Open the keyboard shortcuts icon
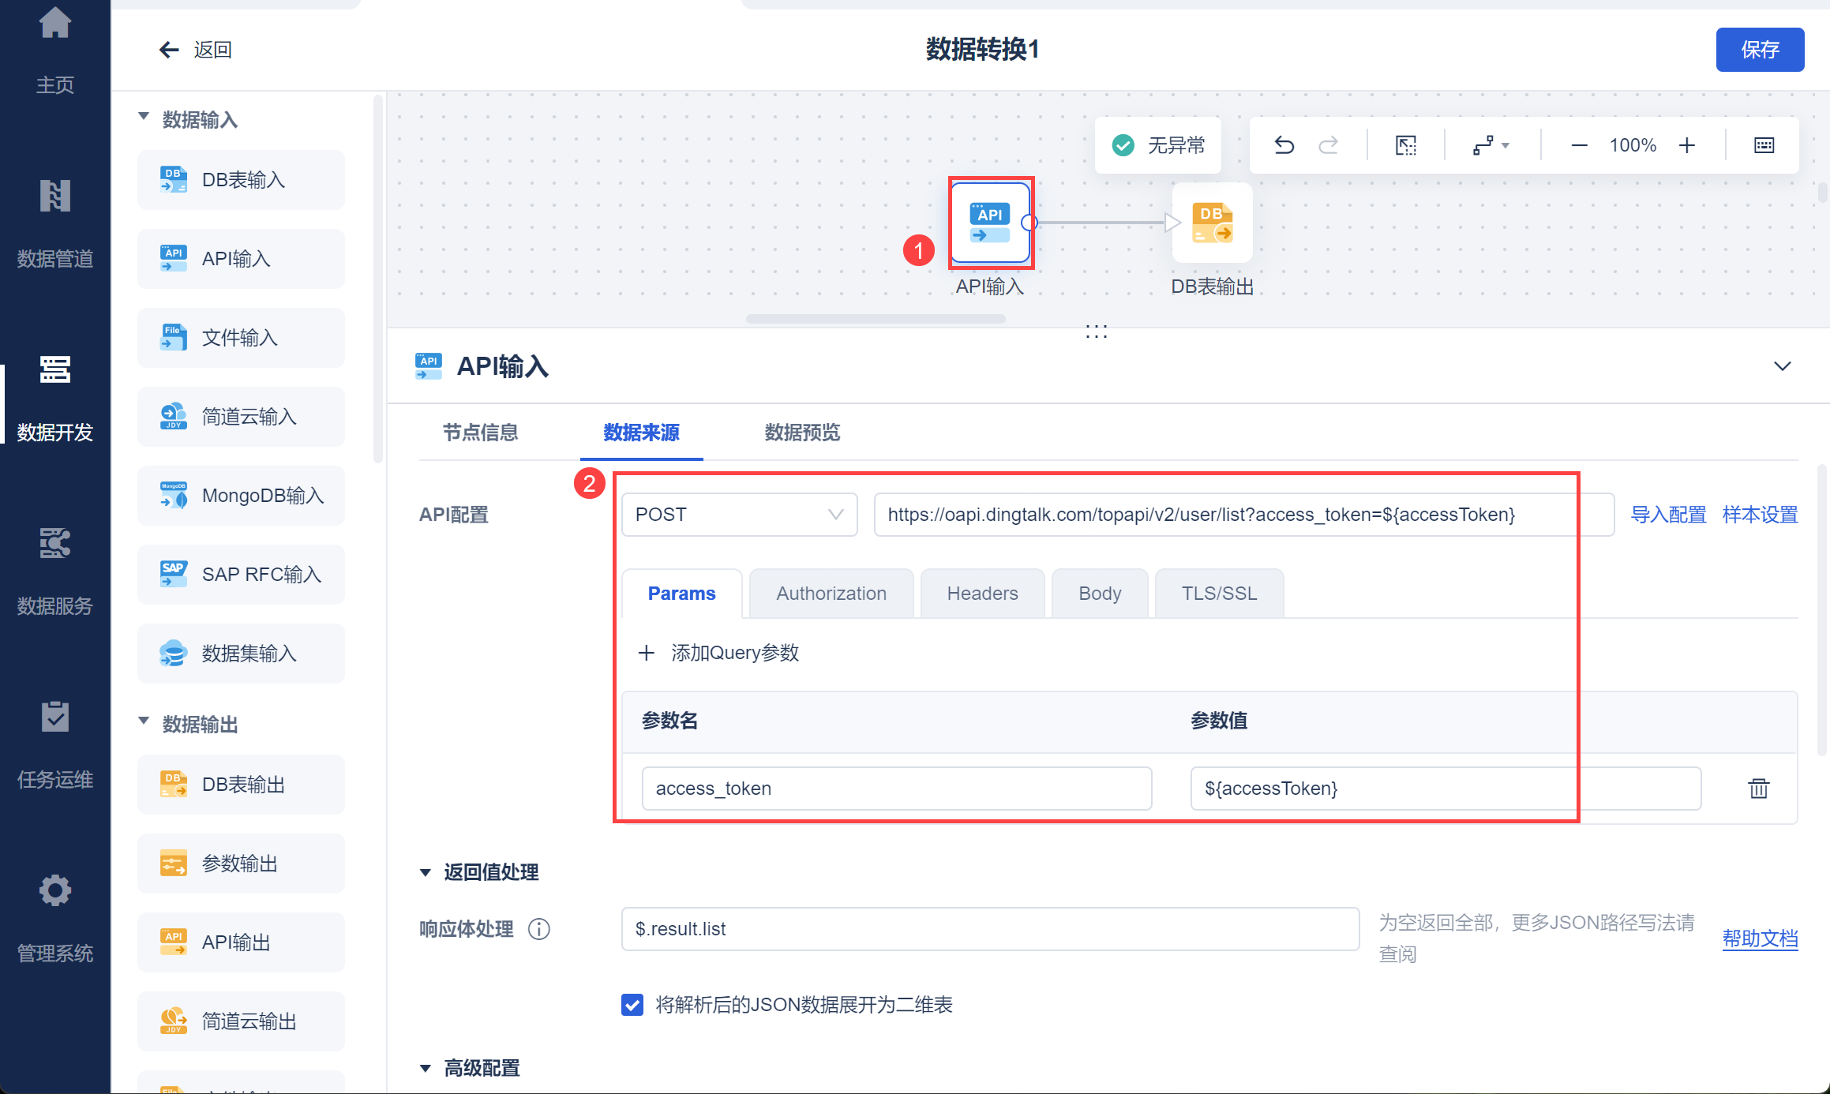 tap(1764, 145)
